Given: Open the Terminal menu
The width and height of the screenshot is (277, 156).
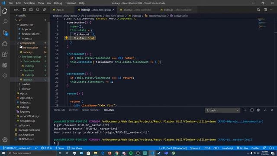Looking at the screenshot, I should pyautogui.click(x=70, y=3).
